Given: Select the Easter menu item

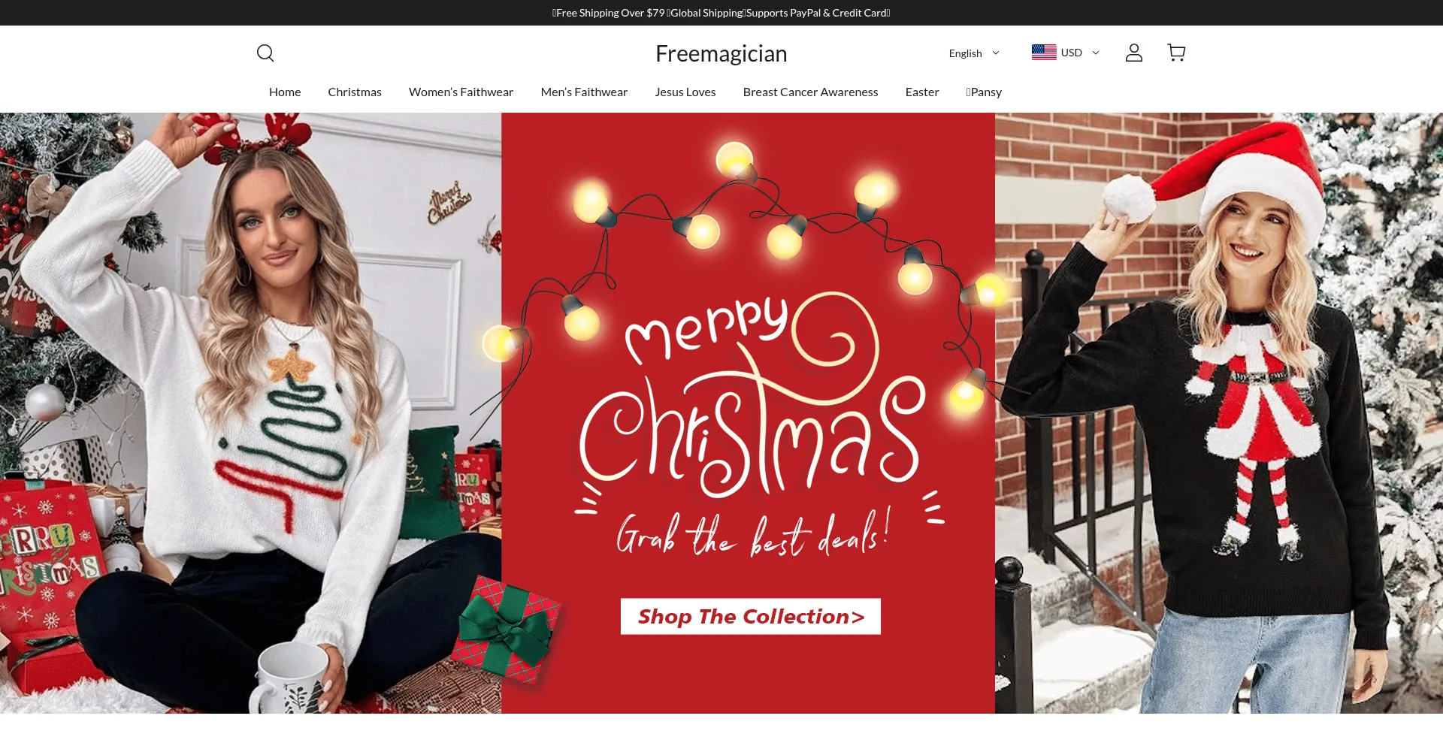Looking at the screenshot, I should coord(922,92).
